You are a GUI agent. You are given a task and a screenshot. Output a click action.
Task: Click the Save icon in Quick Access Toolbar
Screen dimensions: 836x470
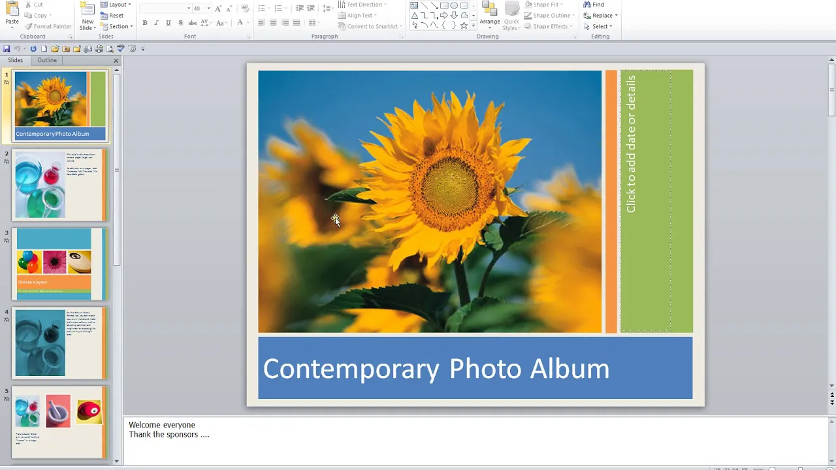point(7,49)
